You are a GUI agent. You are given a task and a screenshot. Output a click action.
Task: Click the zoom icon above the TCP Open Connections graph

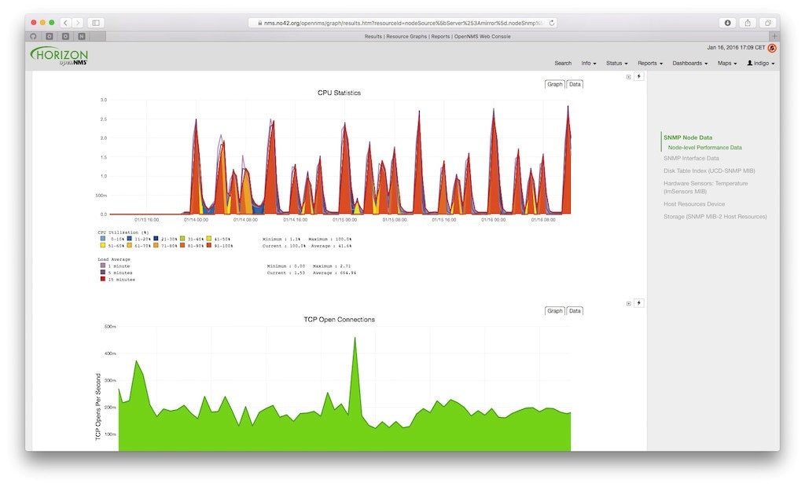pyautogui.click(x=627, y=305)
